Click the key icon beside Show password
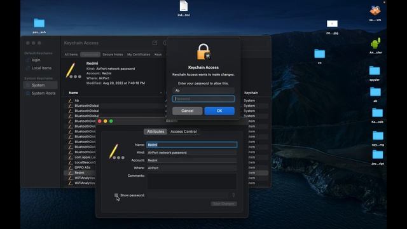Image resolution: width=407 pixels, height=229 pixels. coord(233,195)
